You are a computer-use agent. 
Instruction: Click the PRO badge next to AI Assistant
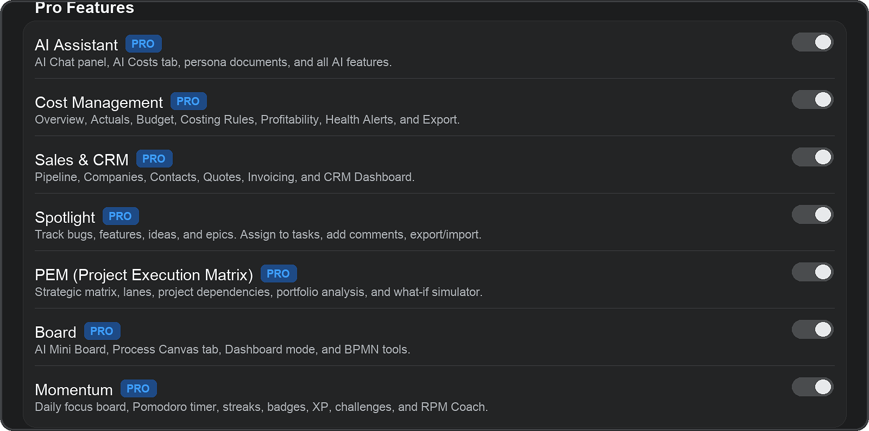tap(143, 44)
